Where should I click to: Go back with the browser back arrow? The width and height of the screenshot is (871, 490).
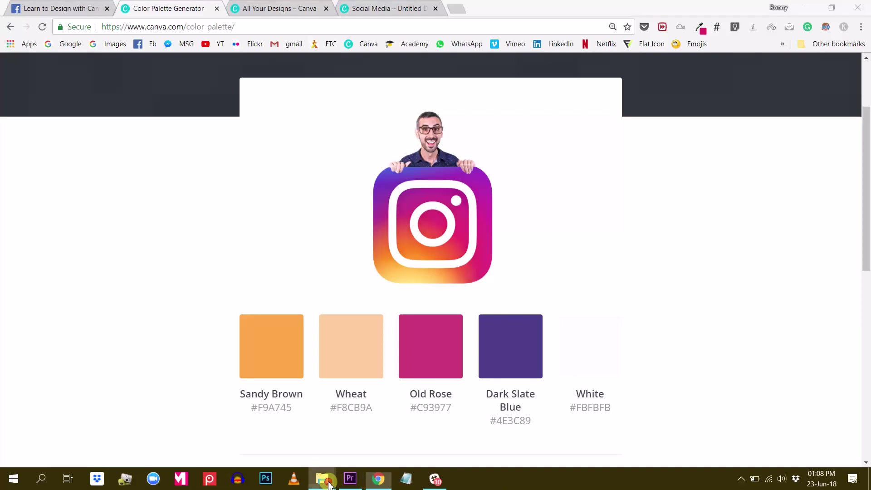[x=10, y=27]
